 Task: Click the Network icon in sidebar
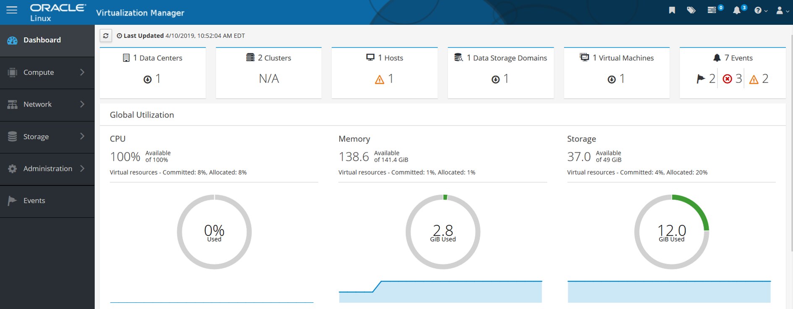pyautogui.click(x=13, y=105)
